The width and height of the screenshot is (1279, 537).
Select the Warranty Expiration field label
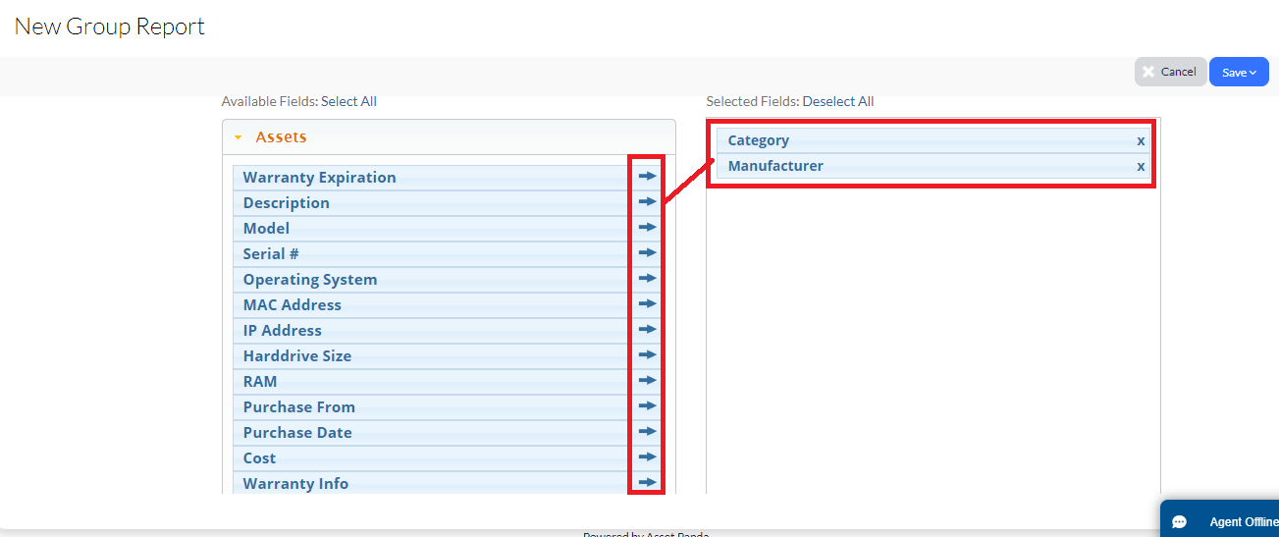click(x=320, y=178)
